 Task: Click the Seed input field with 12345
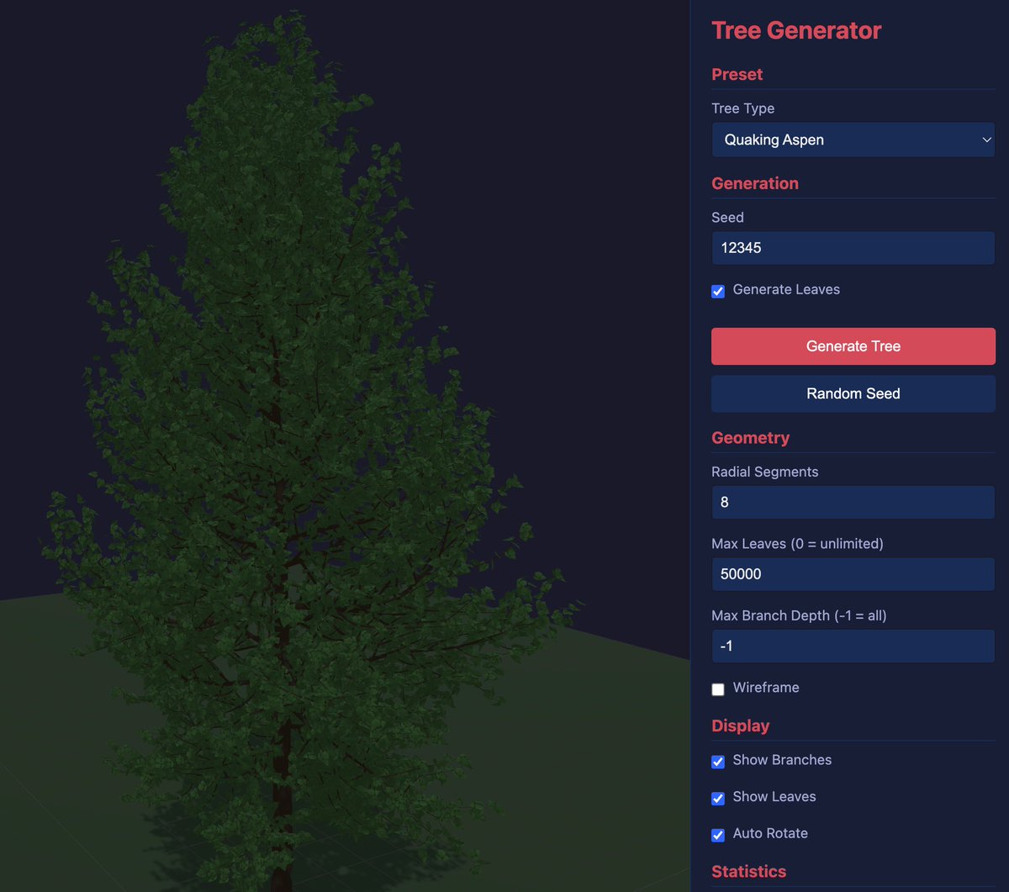click(853, 248)
